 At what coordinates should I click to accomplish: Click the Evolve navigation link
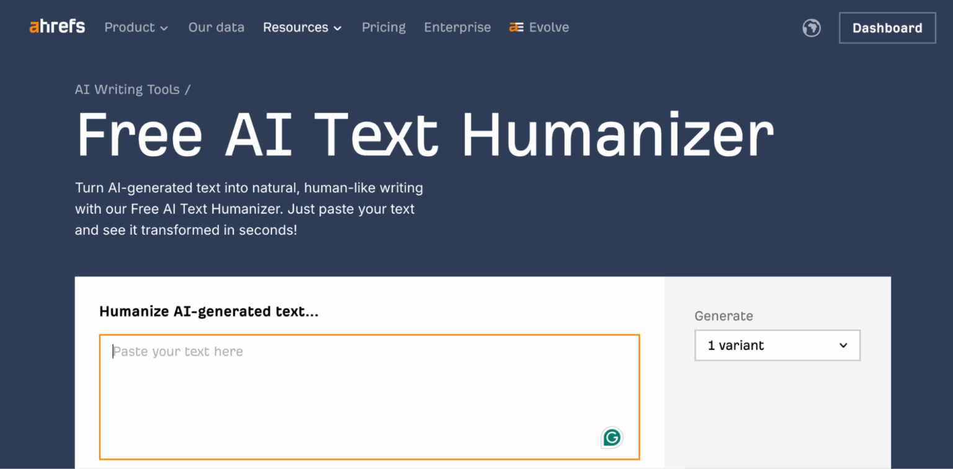(x=549, y=27)
